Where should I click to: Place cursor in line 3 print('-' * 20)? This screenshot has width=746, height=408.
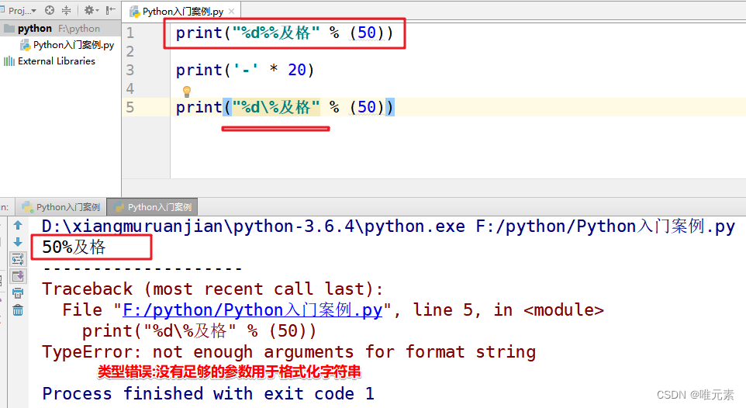pos(245,70)
